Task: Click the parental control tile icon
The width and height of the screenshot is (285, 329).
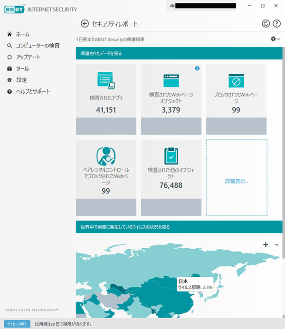Action: pyautogui.click(x=106, y=156)
